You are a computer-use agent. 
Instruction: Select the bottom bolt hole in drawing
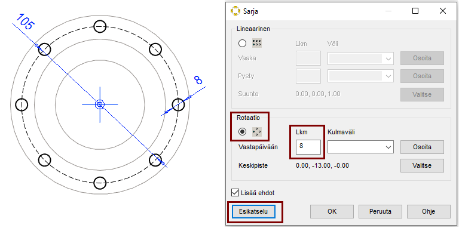[x=100, y=183]
